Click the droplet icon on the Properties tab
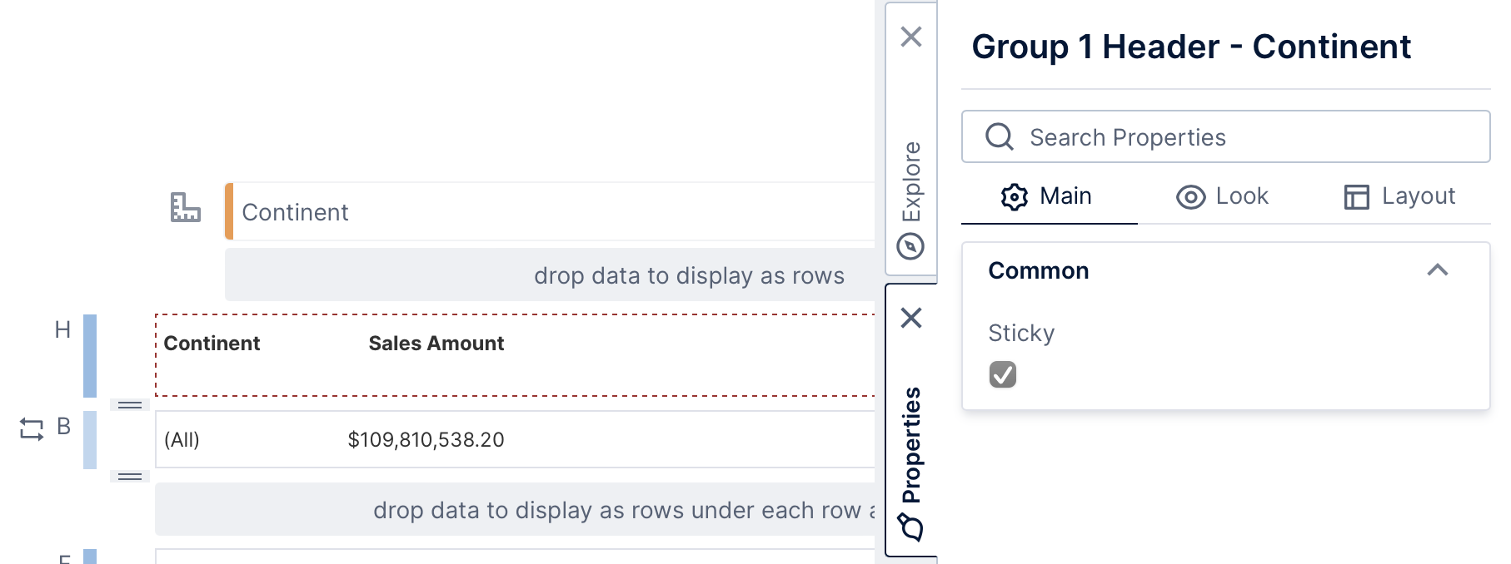This screenshot has height=564, width=1511. pos(912,527)
